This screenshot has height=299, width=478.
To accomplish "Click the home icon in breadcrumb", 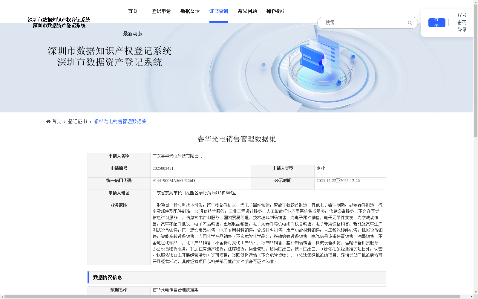I will pos(48,121).
